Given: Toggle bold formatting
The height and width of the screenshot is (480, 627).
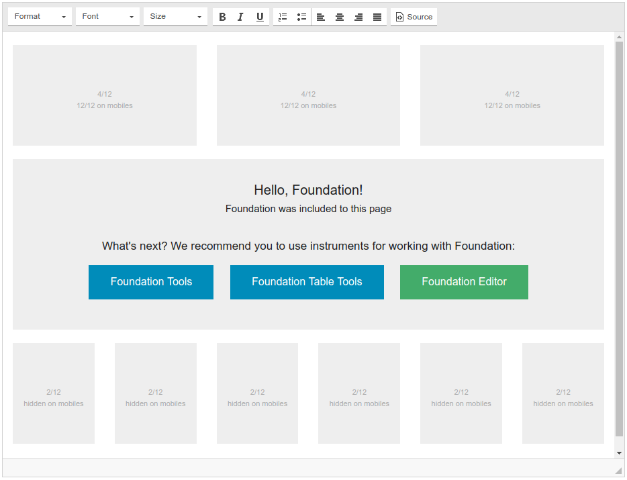Looking at the screenshot, I should click(x=223, y=17).
